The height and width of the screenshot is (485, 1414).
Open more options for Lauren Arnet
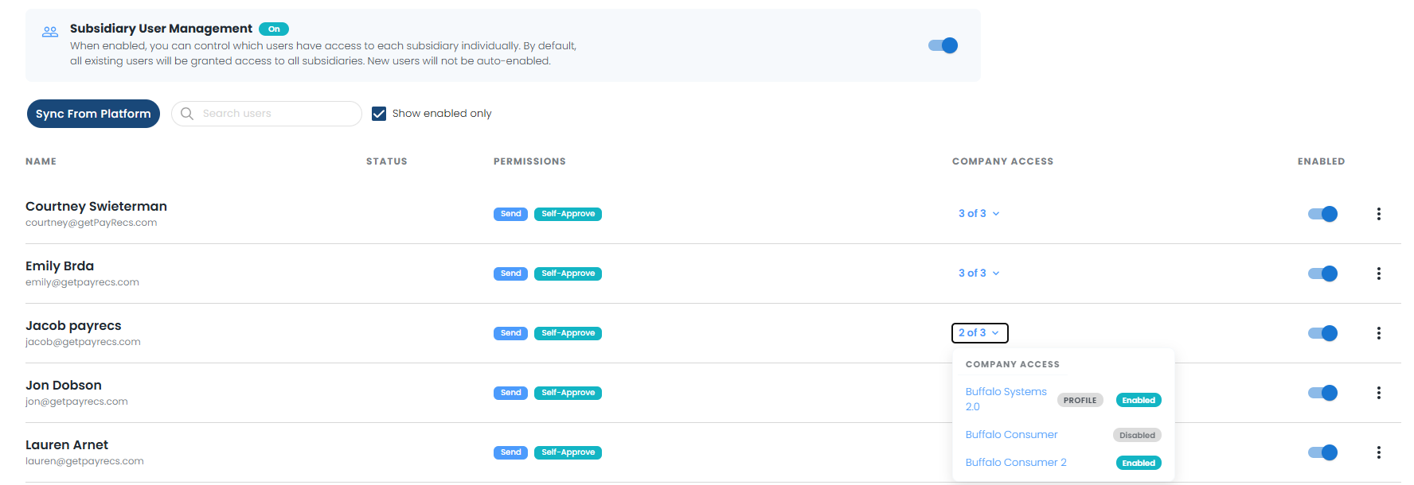click(x=1379, y=452)
